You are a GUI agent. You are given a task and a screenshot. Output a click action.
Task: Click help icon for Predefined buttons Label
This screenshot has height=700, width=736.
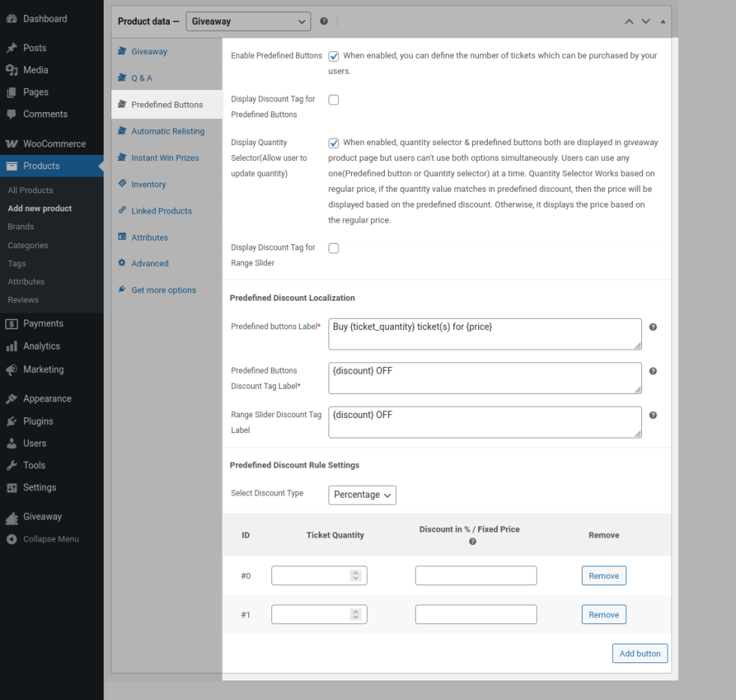pyautogui.click(x=653, y=327)
